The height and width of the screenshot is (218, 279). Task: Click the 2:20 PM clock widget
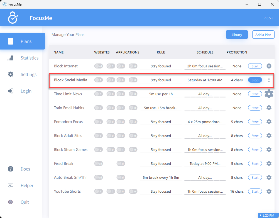(268, 215)
